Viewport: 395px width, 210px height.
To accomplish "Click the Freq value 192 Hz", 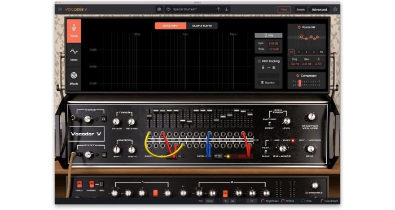I will (x=294, y=64).
